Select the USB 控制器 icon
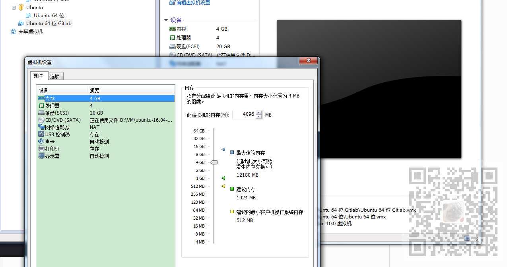The image size is (507, 267). (41, 134)
